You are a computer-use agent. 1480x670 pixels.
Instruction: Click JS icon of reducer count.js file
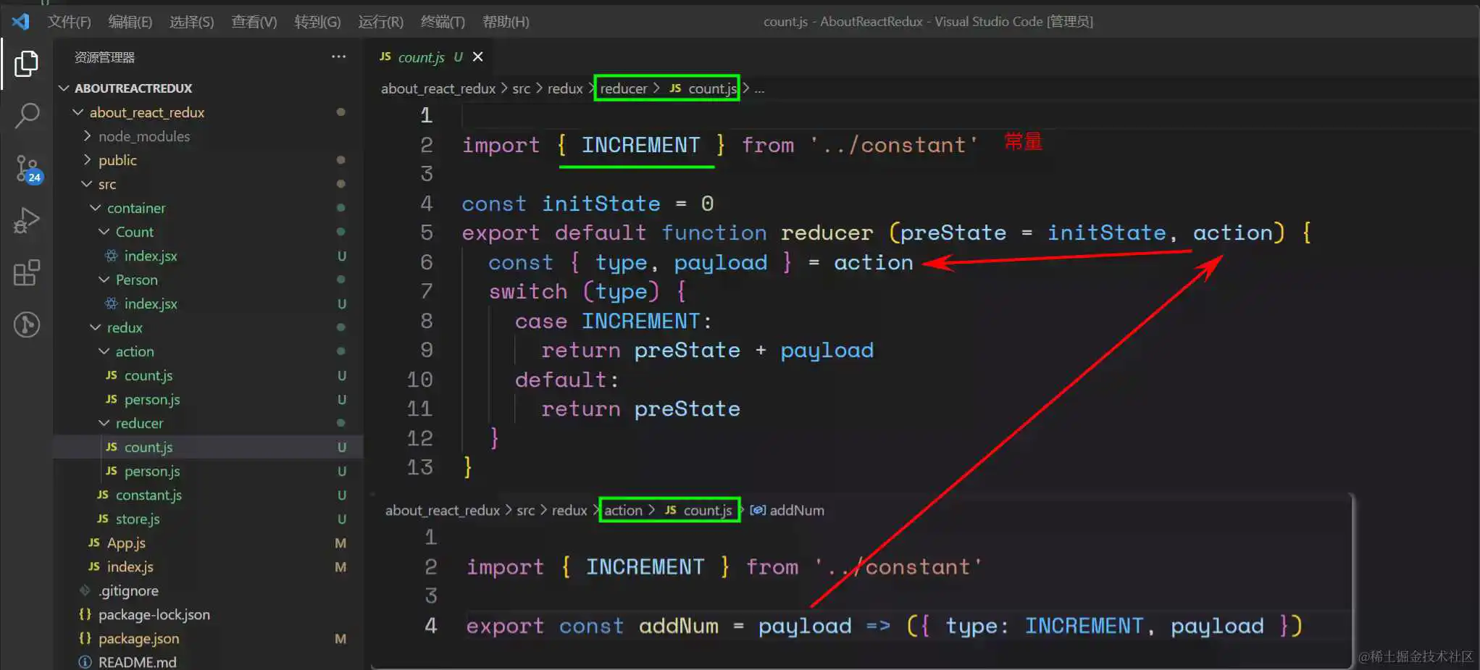111,447
